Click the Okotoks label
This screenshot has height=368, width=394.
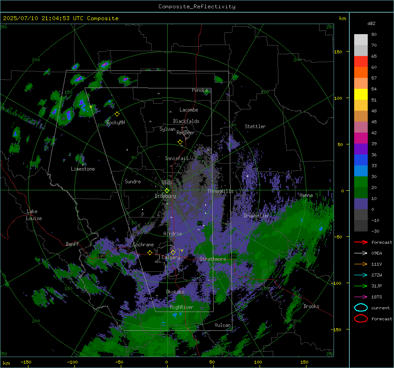(175, 292)
